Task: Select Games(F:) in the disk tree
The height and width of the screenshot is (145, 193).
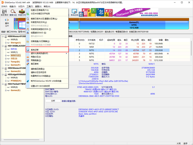Action: click(x=15, y=65)
